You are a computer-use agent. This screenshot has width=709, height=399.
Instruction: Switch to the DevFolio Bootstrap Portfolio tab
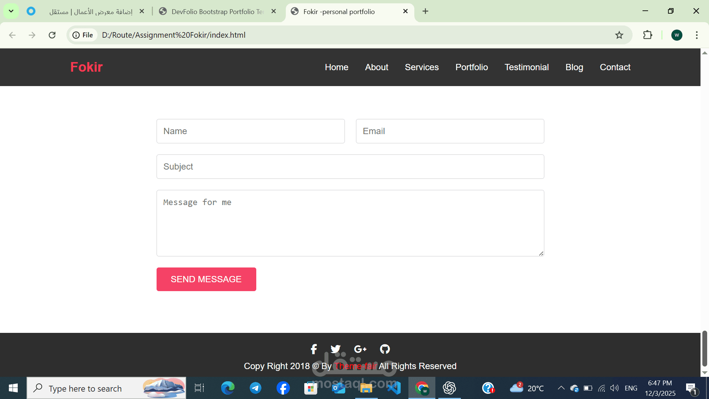(218, 11)
